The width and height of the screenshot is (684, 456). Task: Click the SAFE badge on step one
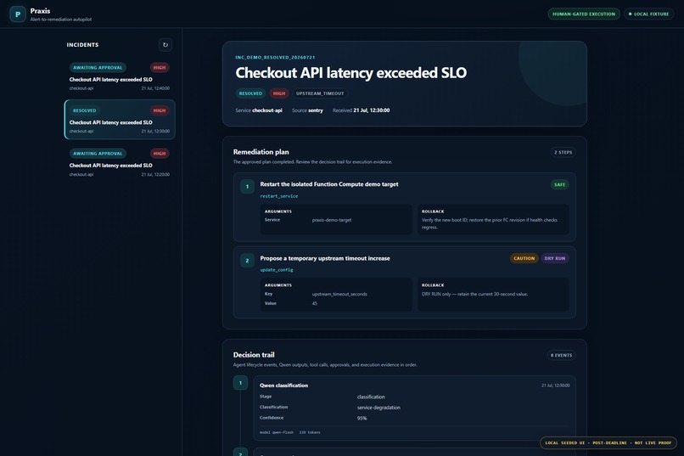click(x=559, y=184)
